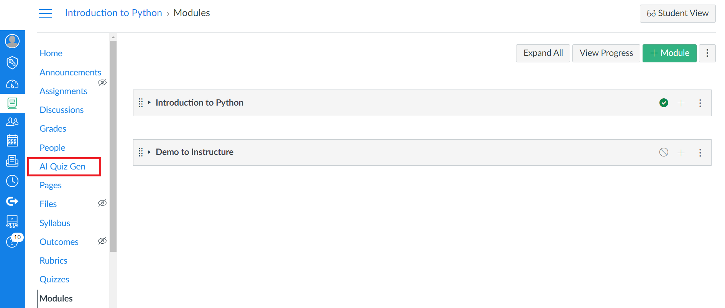Image resolution: width=725 pixels, height=308 pixels.
Task: Open Discussions in course navigation
Action: click(x=61, y=110)
